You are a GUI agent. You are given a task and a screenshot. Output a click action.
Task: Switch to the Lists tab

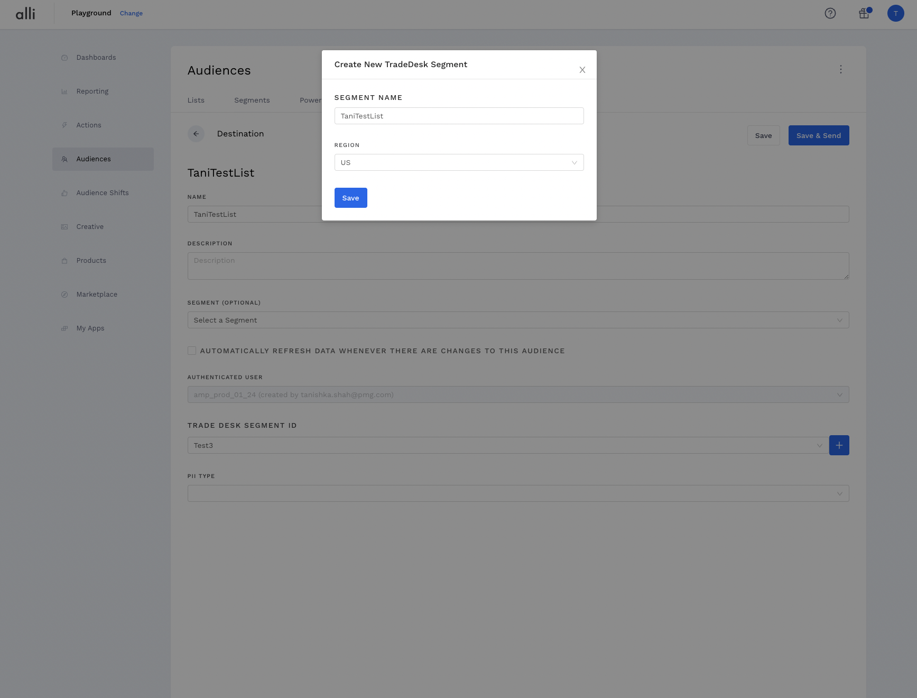click(x=196, y=100)
